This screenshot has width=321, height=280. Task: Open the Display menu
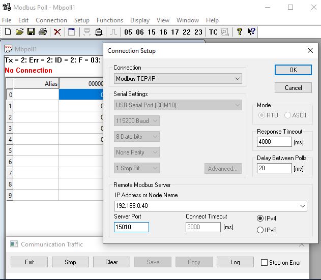(140, 20)
